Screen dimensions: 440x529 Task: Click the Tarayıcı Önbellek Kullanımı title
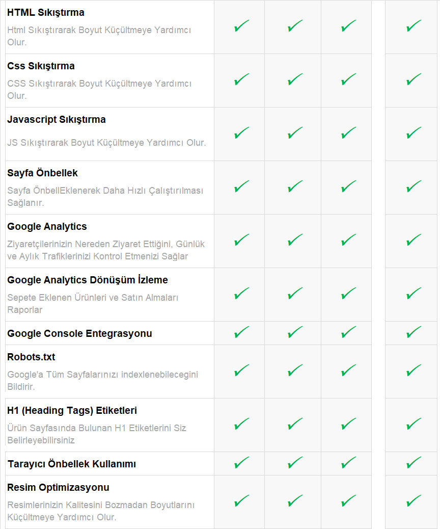72,464
